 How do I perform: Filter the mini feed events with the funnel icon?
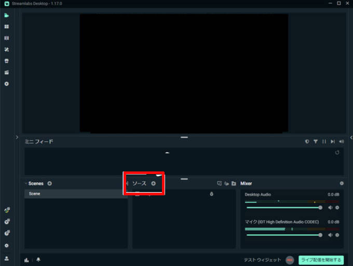pyautogui.click(x=316, y=141)
